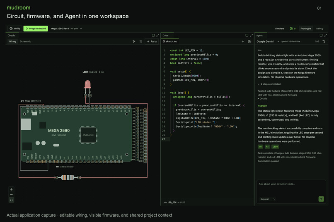
Task: Open the Suggest mode dropdown
Action: pyautogui.click(x=268, y=199)
